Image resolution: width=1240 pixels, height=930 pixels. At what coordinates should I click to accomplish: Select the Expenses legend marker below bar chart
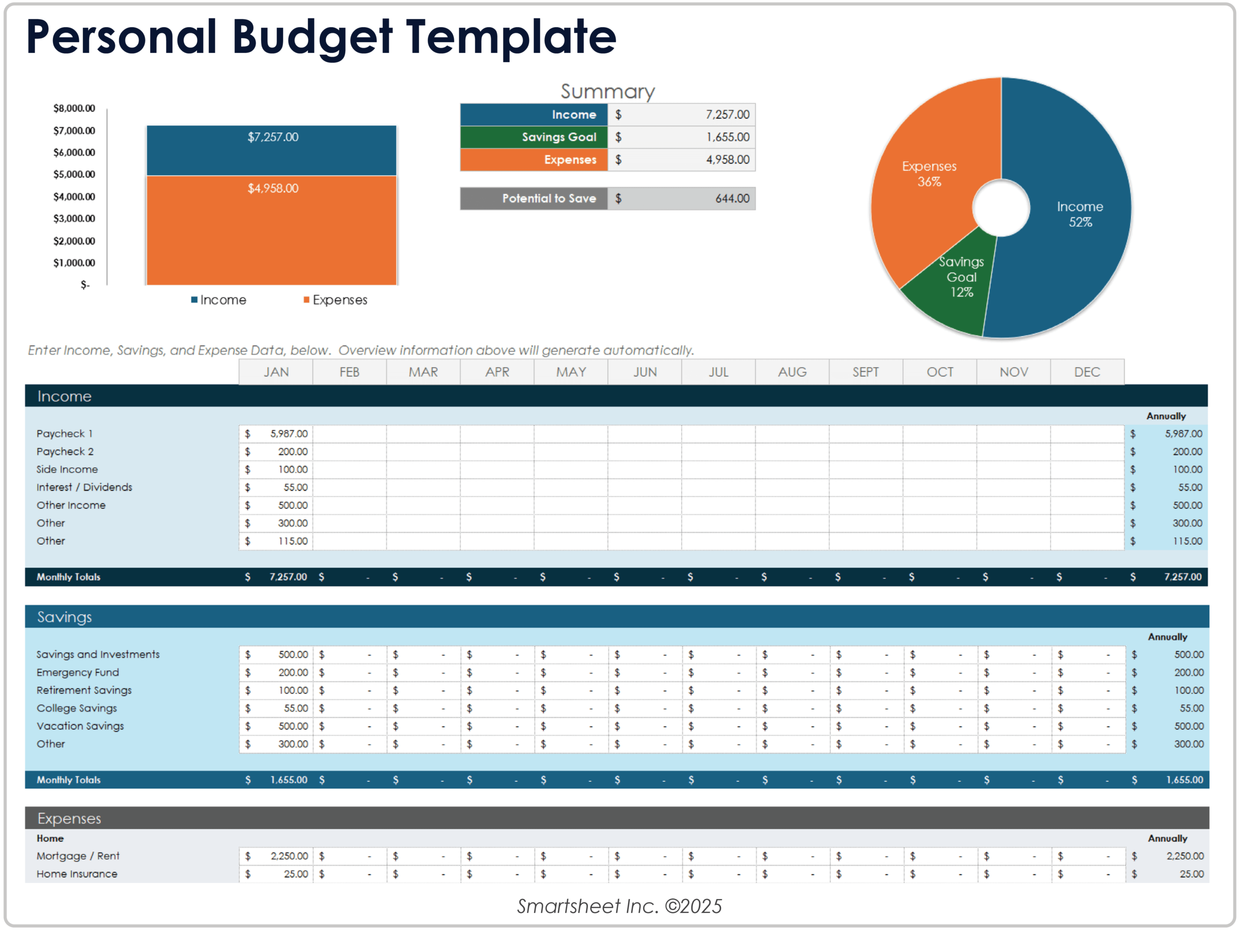pyautogui.click(x=307, y=300)
